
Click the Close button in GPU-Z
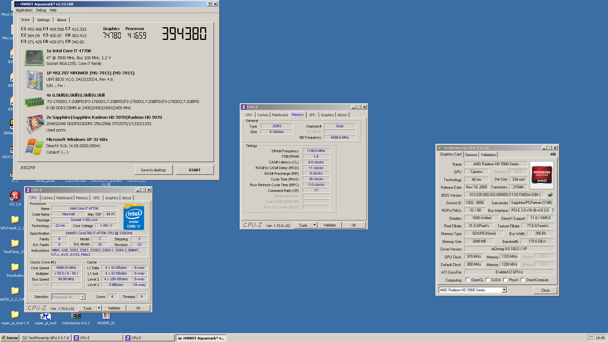tap(545, 290)
